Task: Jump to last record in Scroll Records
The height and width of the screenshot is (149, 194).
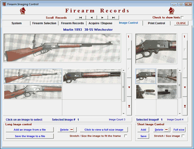Action: click(x=114, y=18)
